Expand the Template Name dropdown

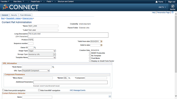[42, 57]
